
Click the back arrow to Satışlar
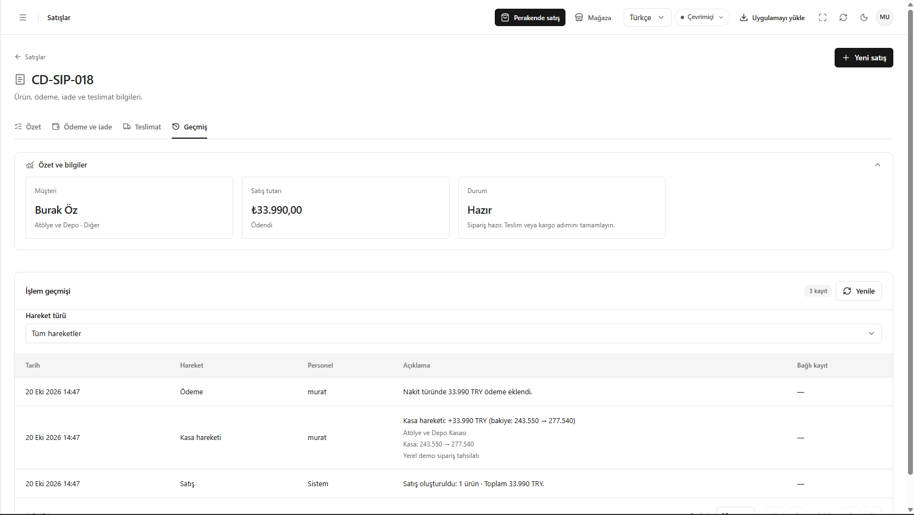point(18,57)
